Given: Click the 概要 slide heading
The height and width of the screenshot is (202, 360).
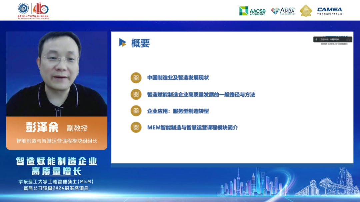Looking at the screenshot, I should pyautogui.click(x=140, y=43).
